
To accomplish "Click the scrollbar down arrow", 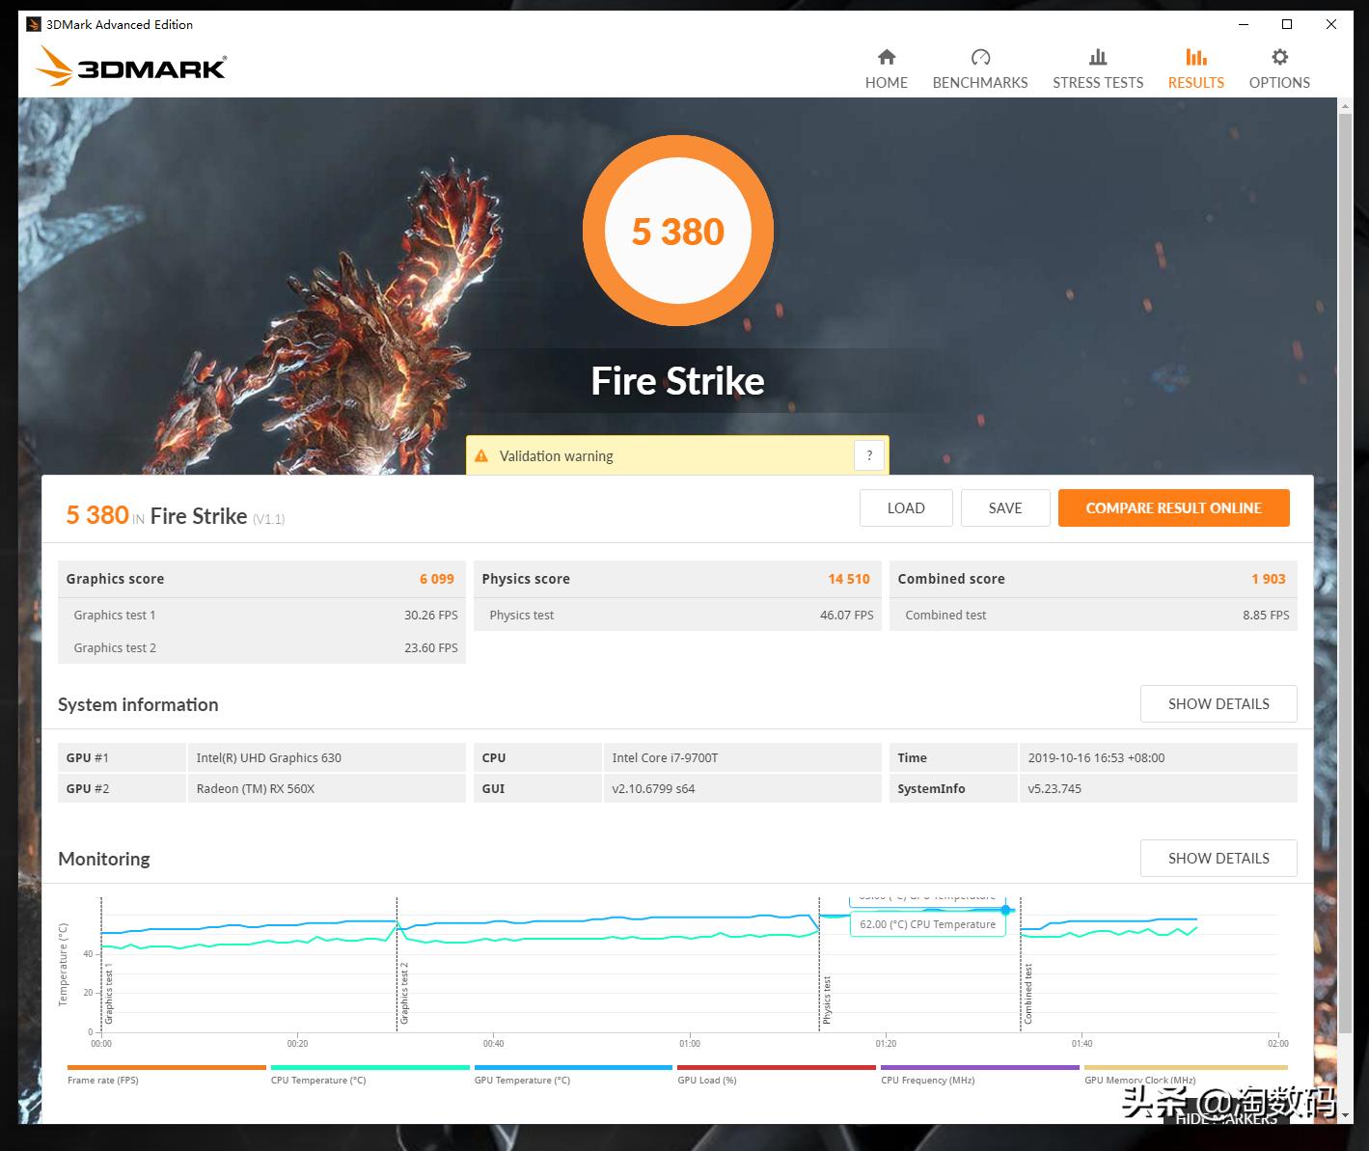I will (x=1345, y=1115).
